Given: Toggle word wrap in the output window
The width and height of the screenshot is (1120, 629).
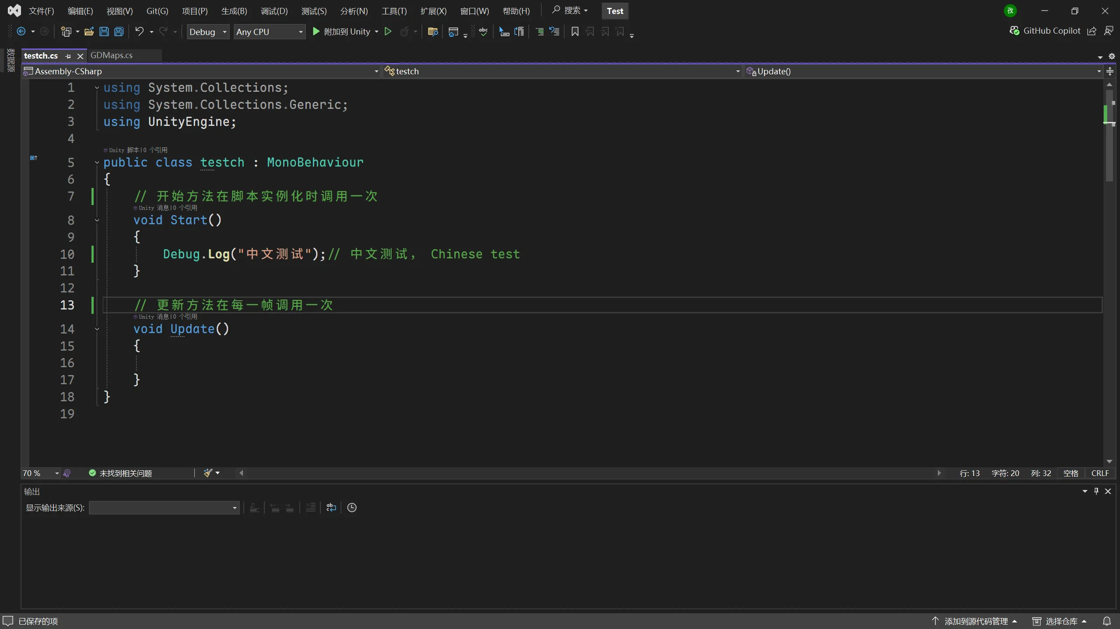Looking at the screenshot, I should click(330, 507).
